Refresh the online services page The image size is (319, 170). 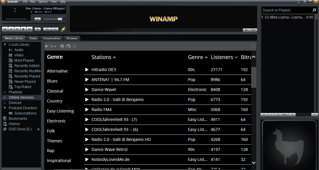pos(68,46)
